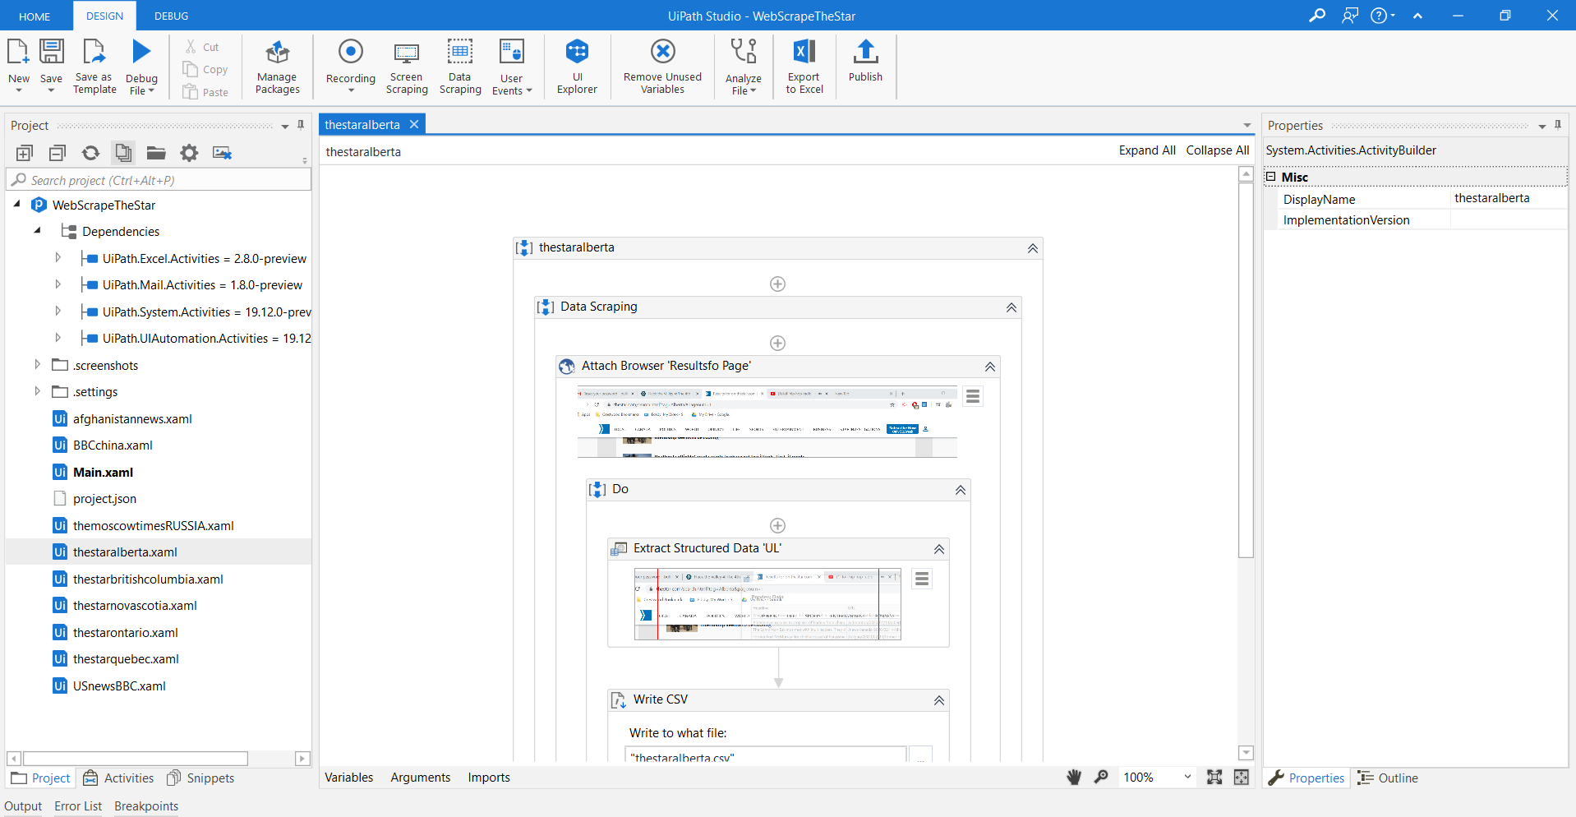Image resolution: width=1576 pixels, height=817 pixels.
Task: Open the Arguments panel
Action: click(421, 778)
